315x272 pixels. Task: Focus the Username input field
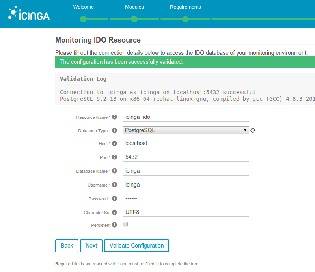186,185
